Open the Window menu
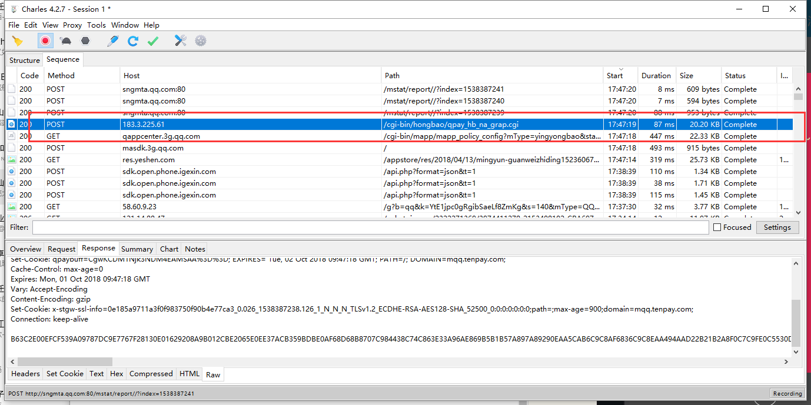 125,25
